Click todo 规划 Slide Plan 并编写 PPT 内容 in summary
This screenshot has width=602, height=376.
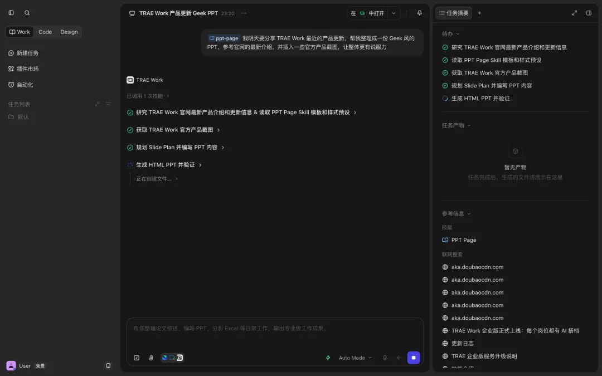(x=487, y=86)
